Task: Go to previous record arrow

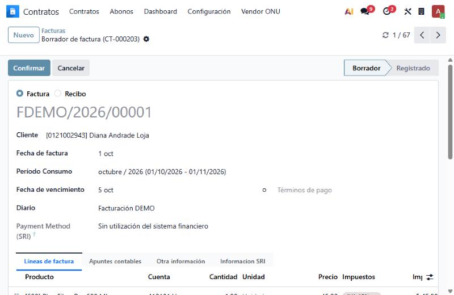Action: 422,35
